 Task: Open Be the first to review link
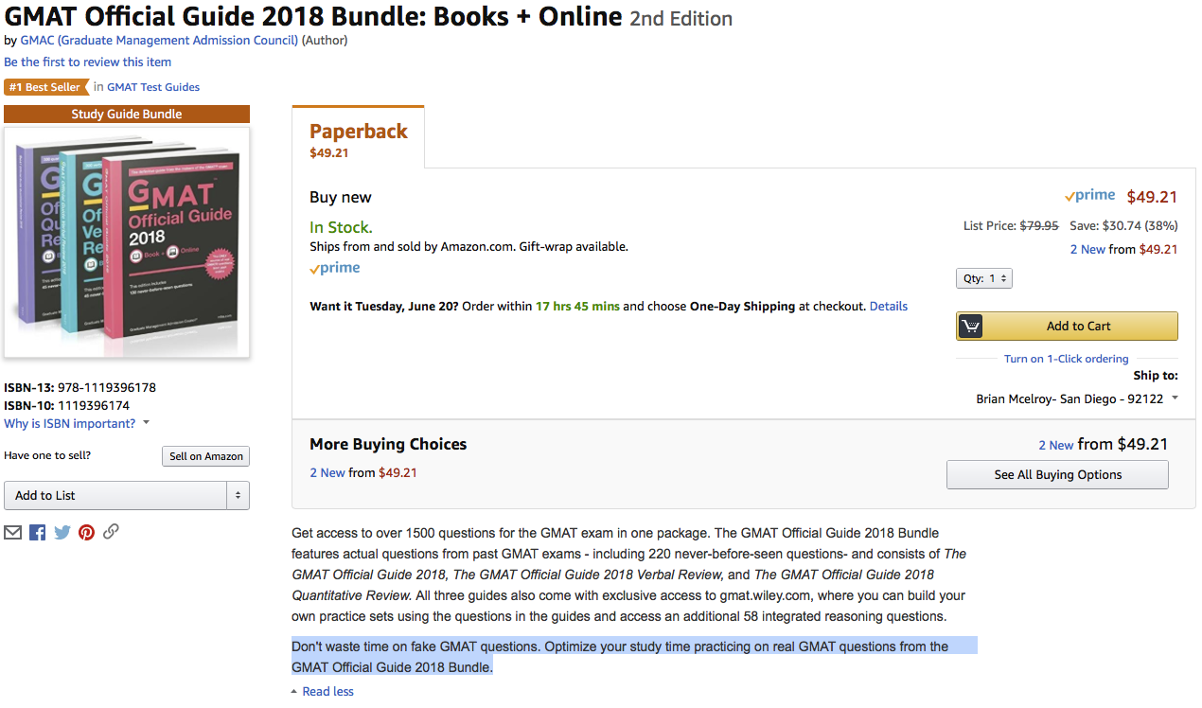point(88,62)
